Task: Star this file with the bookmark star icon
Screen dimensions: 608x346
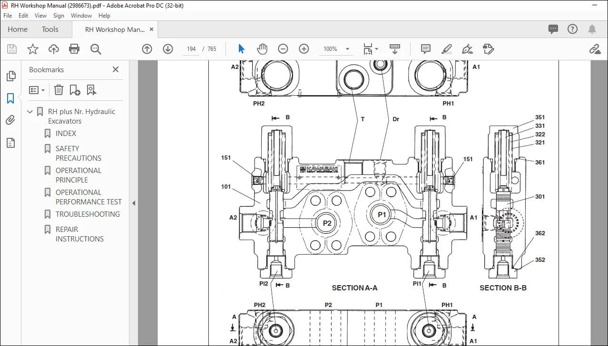Action: click(32, 49)
